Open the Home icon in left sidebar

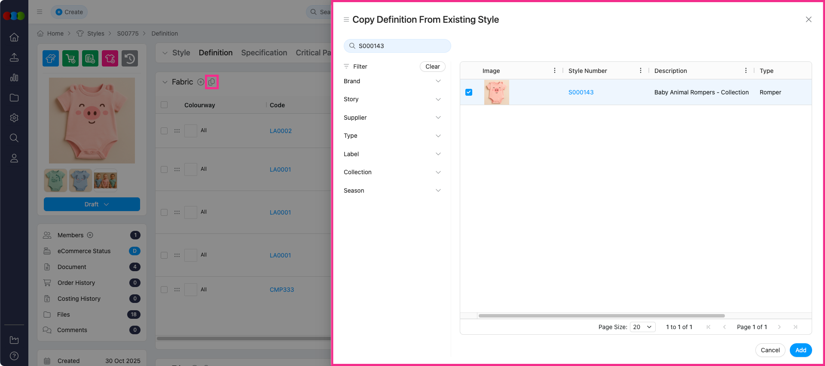(14, 37)
